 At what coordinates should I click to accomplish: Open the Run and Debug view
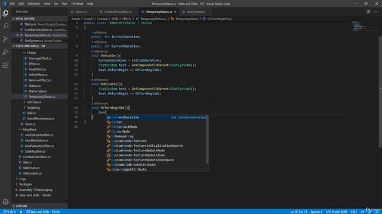pos(5,52)
